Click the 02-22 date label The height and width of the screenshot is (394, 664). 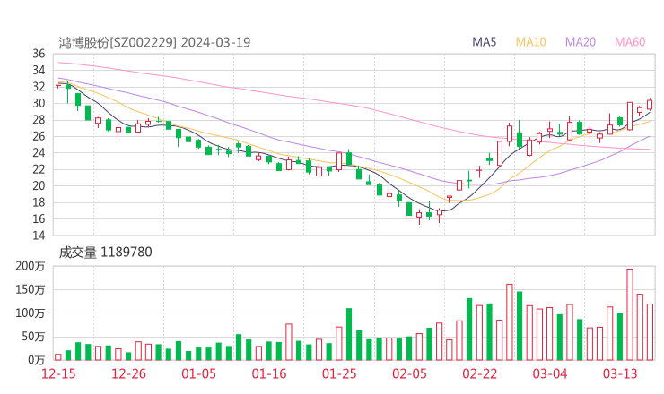pos(479,373)
